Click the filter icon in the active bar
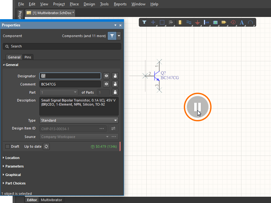This screenshot has width=271, height=203. click(x=144, y=22)
